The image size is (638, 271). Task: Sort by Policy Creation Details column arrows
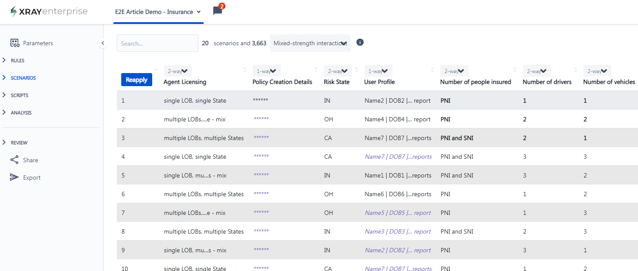tap(316, 70)
